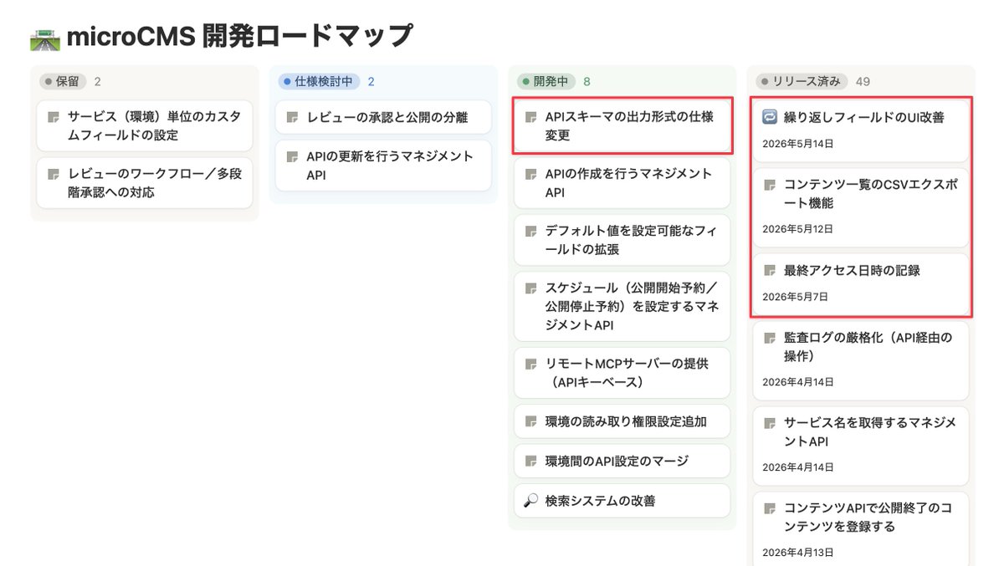The image size is (1004, 566).
Task: Open card サービス（環境）単位のカスタムフィールドの設定
Action: coord(145,126)
